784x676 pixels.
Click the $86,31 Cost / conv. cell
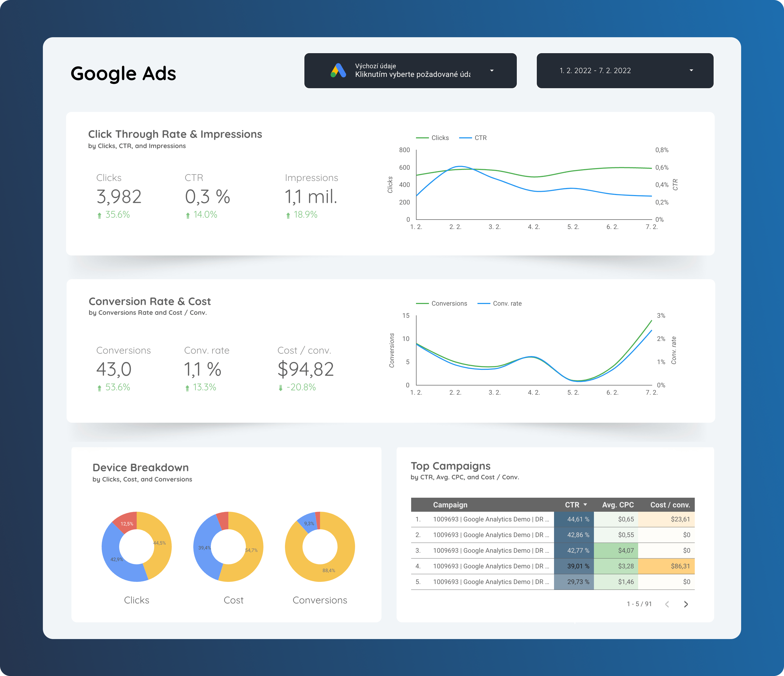(666, 566)
